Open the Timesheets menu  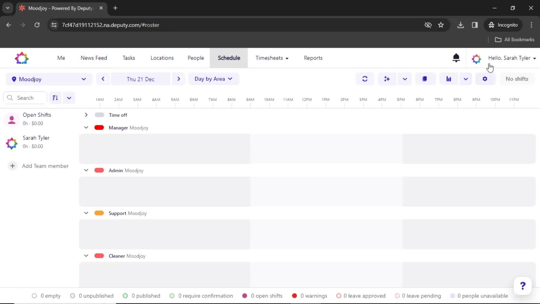point(272,58)
